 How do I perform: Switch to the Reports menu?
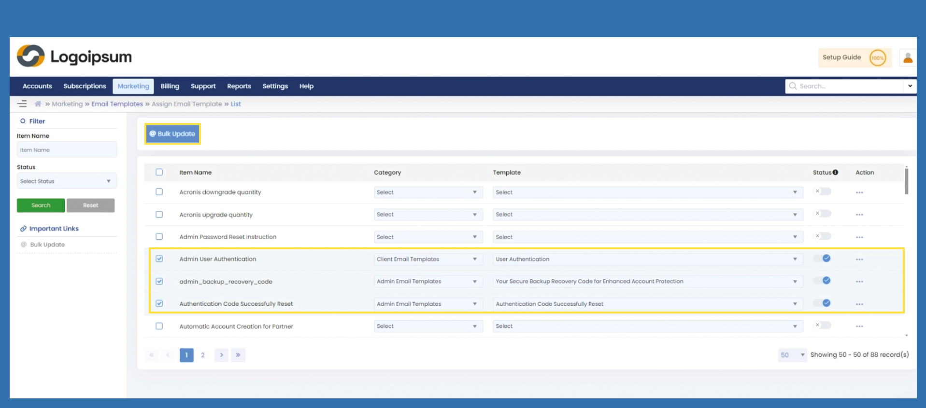pos(239,86)
